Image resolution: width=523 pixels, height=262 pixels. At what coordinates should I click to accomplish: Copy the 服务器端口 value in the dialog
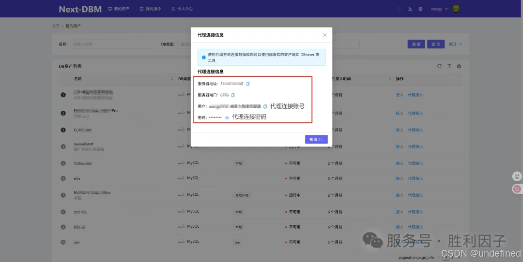click(233, 95)
